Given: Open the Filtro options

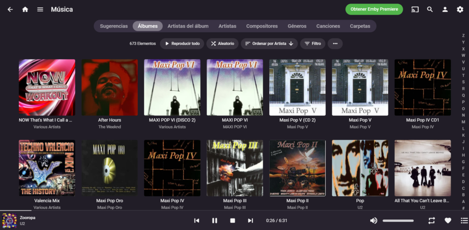Looking at the screenshot, I should 312,44.
